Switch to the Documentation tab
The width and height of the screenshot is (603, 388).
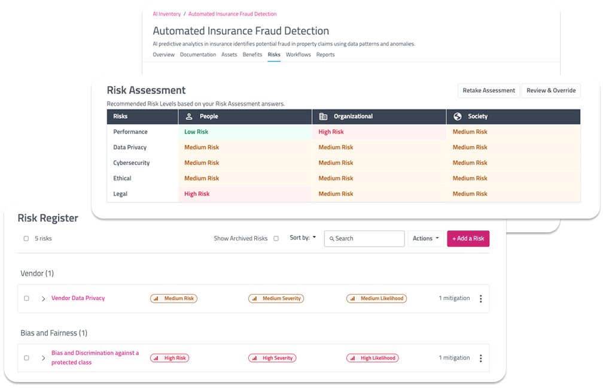[x=197, y=54]
